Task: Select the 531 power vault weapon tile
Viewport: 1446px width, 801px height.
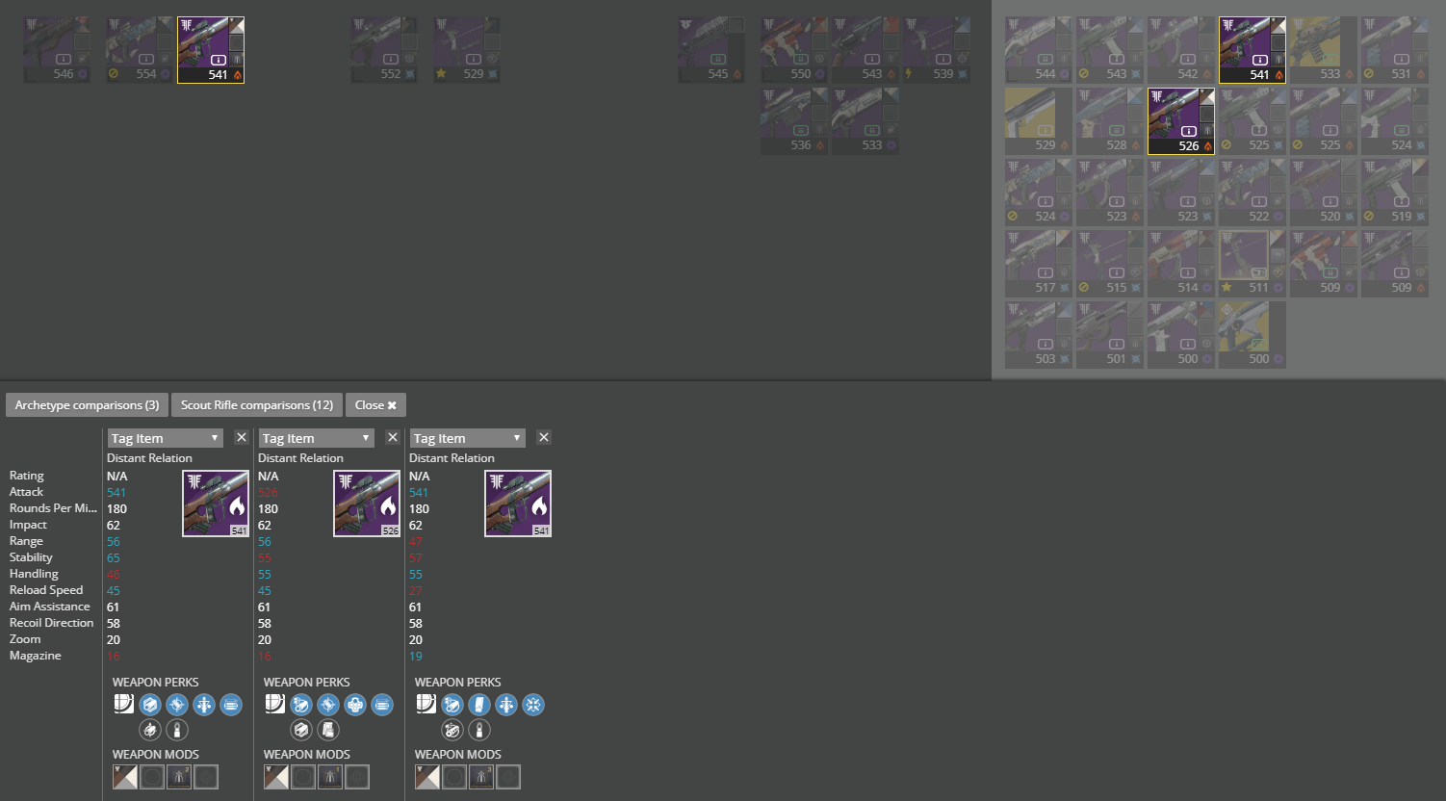Action: click(x=1395, y=50)
